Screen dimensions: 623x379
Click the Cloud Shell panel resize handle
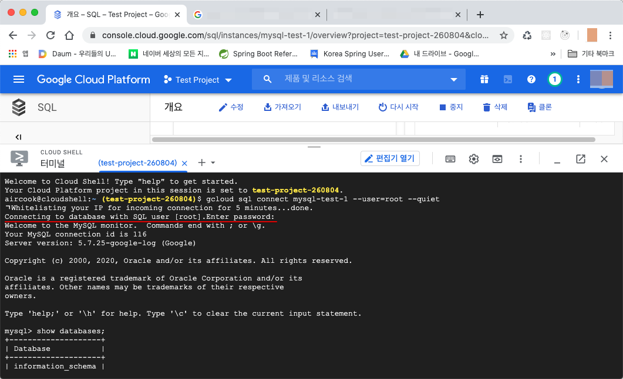pos(314,147)
